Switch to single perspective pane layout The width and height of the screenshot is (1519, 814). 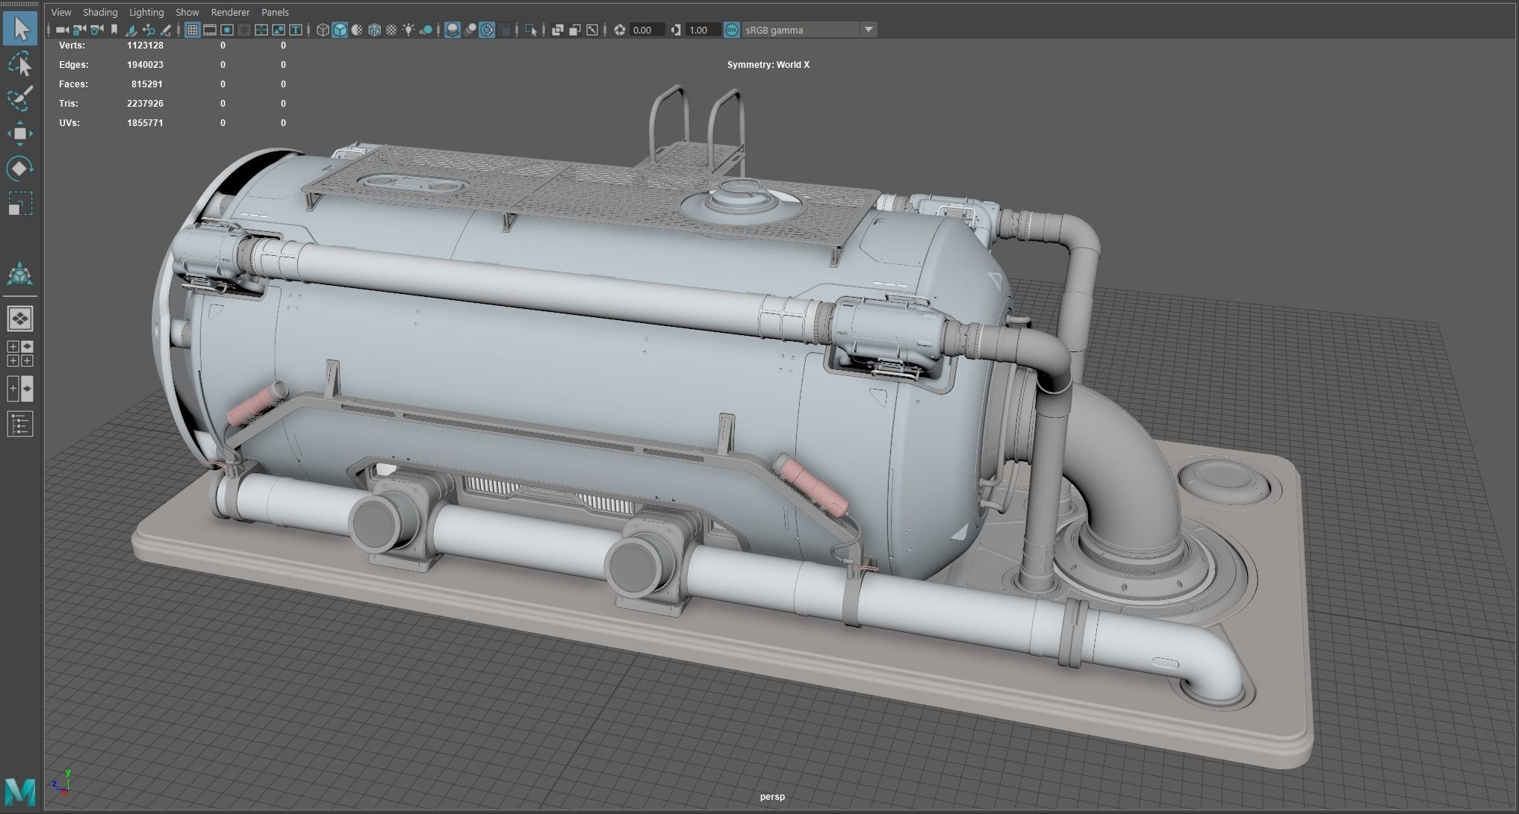[20, 319]
